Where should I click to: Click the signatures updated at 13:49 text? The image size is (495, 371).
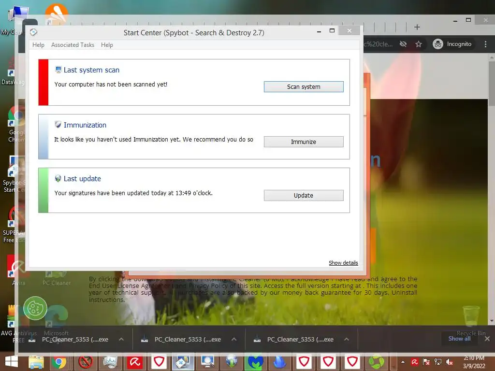coord(133,193)
